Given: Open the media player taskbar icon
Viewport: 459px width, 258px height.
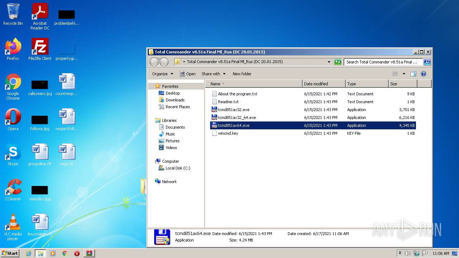Looking at the screenshot, I should [53, 253].
